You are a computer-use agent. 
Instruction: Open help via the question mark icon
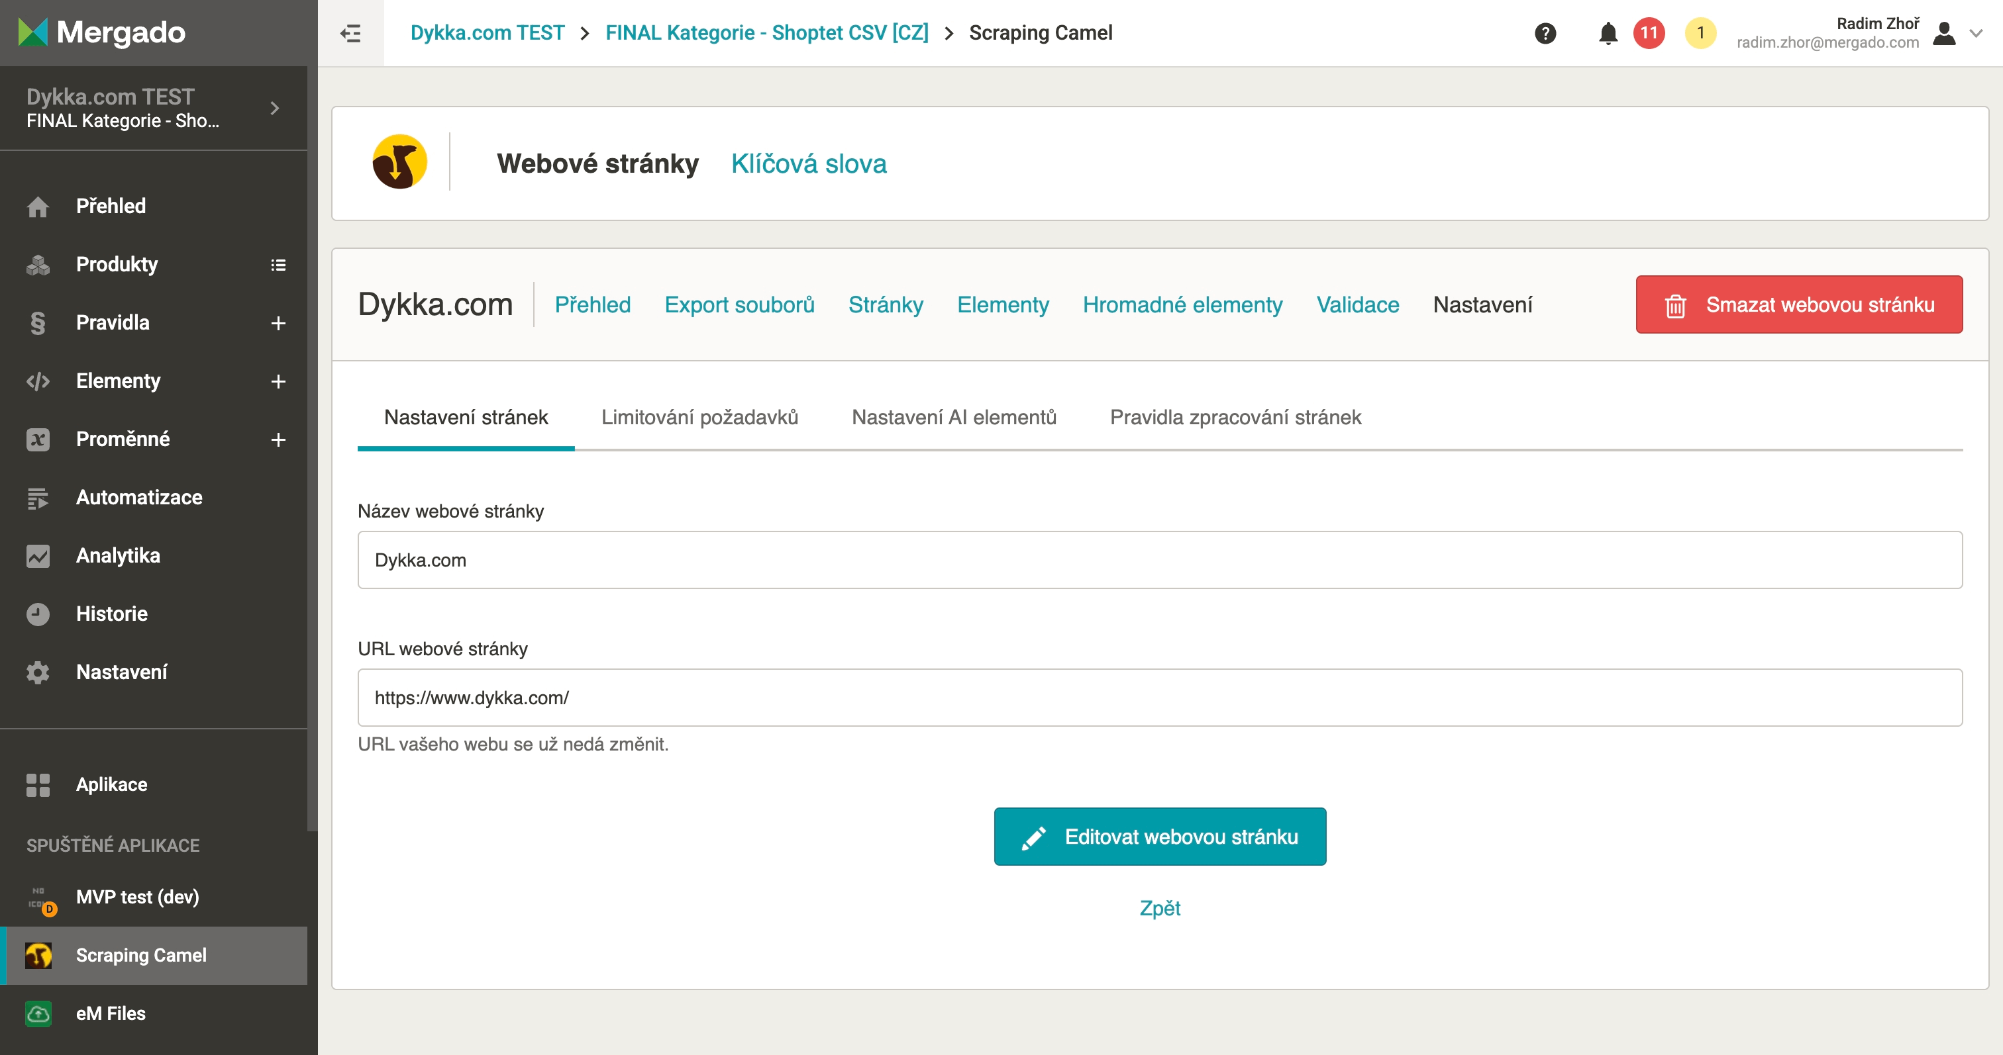pos(1545,32)
